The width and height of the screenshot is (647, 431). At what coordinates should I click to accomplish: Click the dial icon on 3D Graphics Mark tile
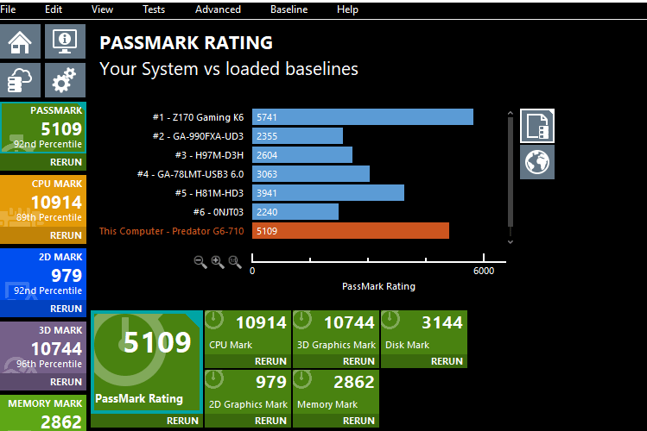[302, 320]
